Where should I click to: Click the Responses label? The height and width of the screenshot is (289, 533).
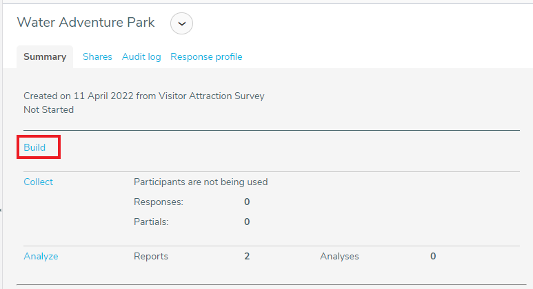click(159, 202)
